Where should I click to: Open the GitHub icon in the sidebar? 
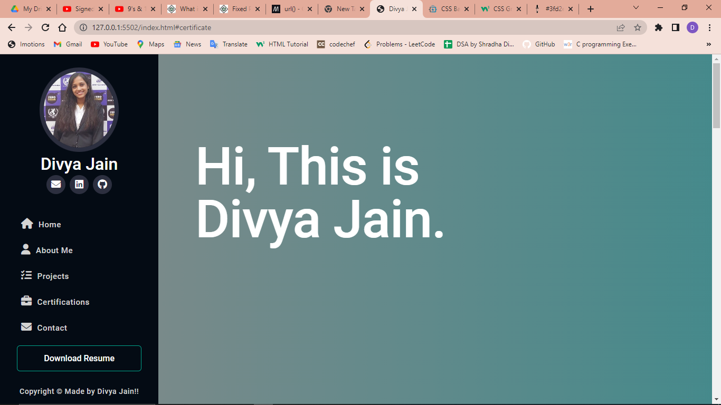tap(102, 185)
